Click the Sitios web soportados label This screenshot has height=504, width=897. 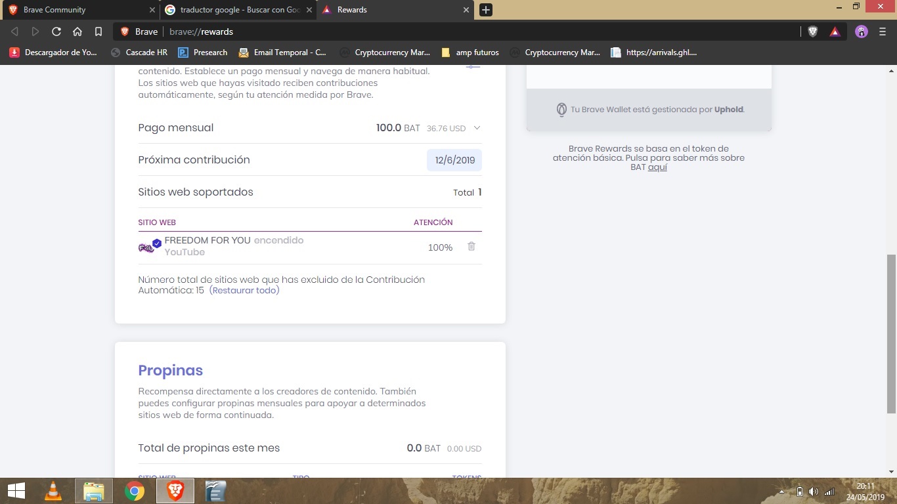pyautogui.click(x=196, y=192)
